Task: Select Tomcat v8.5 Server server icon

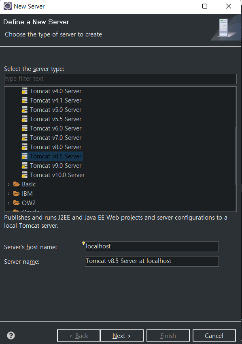Action: point(25,156)
